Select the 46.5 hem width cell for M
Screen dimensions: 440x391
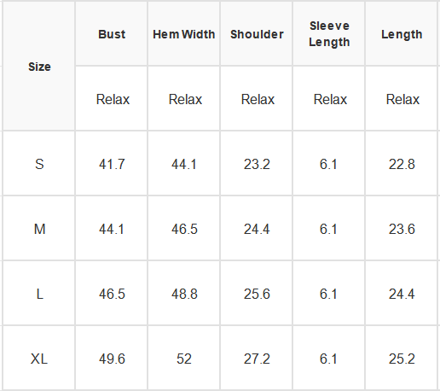pyautogui.click(x=184, y=229)
